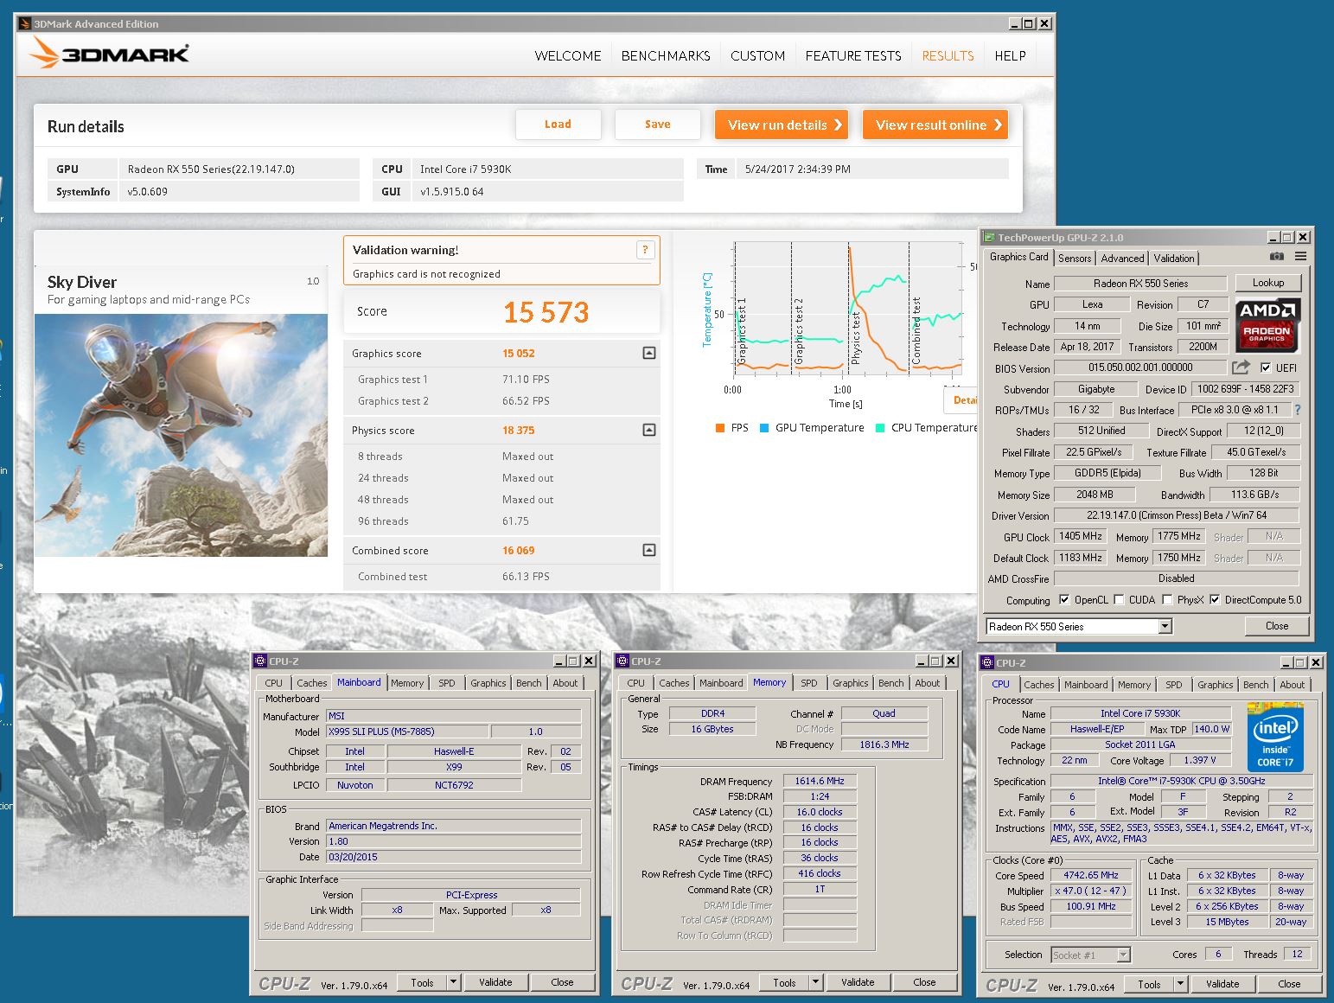Open Tools dropdown arrow in CPU-Z Mainboard window

453,982
